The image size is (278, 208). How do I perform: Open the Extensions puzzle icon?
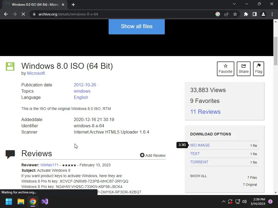tap(246, 14)
